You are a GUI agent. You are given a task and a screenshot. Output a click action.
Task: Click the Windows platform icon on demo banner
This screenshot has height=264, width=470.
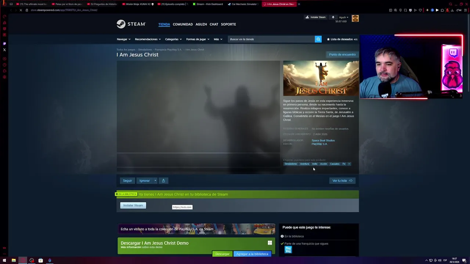[270, 243]
